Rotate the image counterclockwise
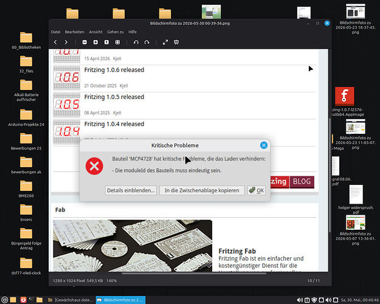Screen dimensions: 380x304 [136, 42]
